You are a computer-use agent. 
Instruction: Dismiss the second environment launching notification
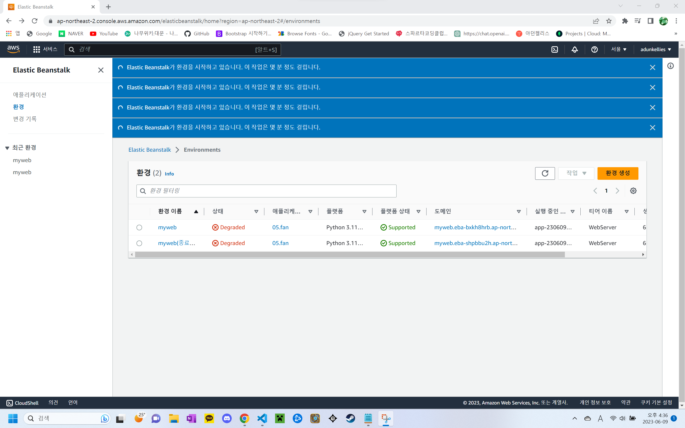(652, 87)
